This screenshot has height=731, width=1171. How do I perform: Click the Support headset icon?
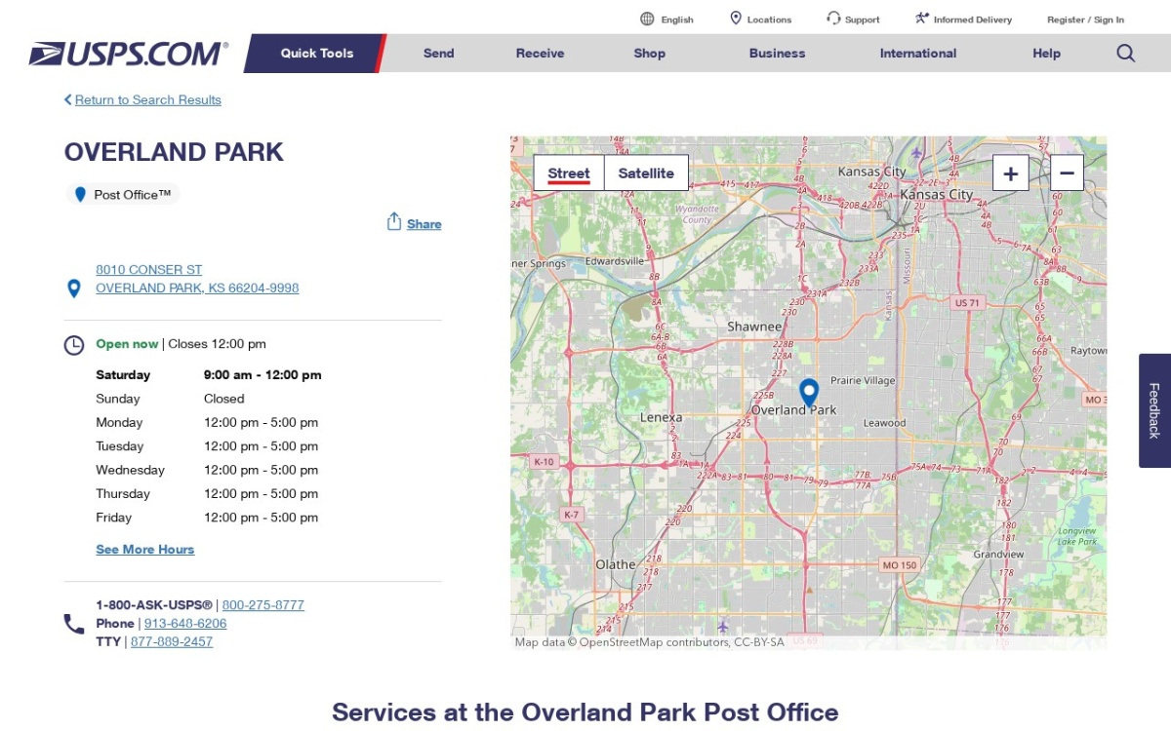[x=833, y=19]
